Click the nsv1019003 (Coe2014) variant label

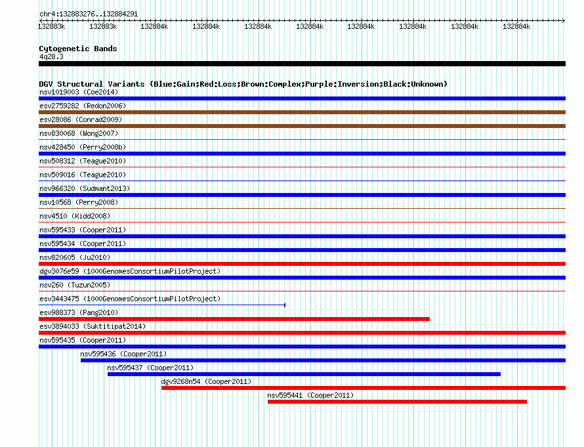coord(79,92)
